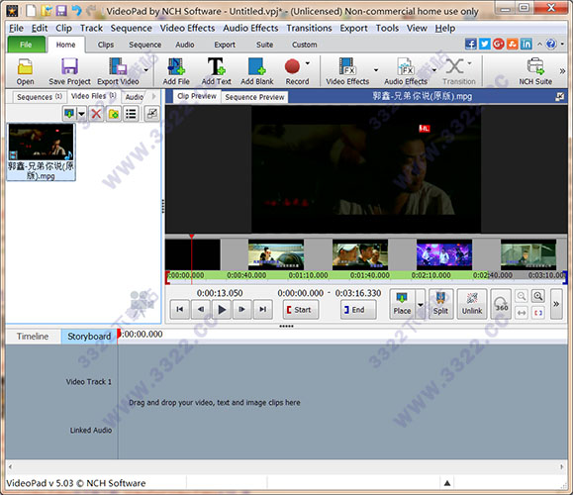Expand more ribbon items chevron
Viewport: 573px width, 495px height.
click(562, 71)
